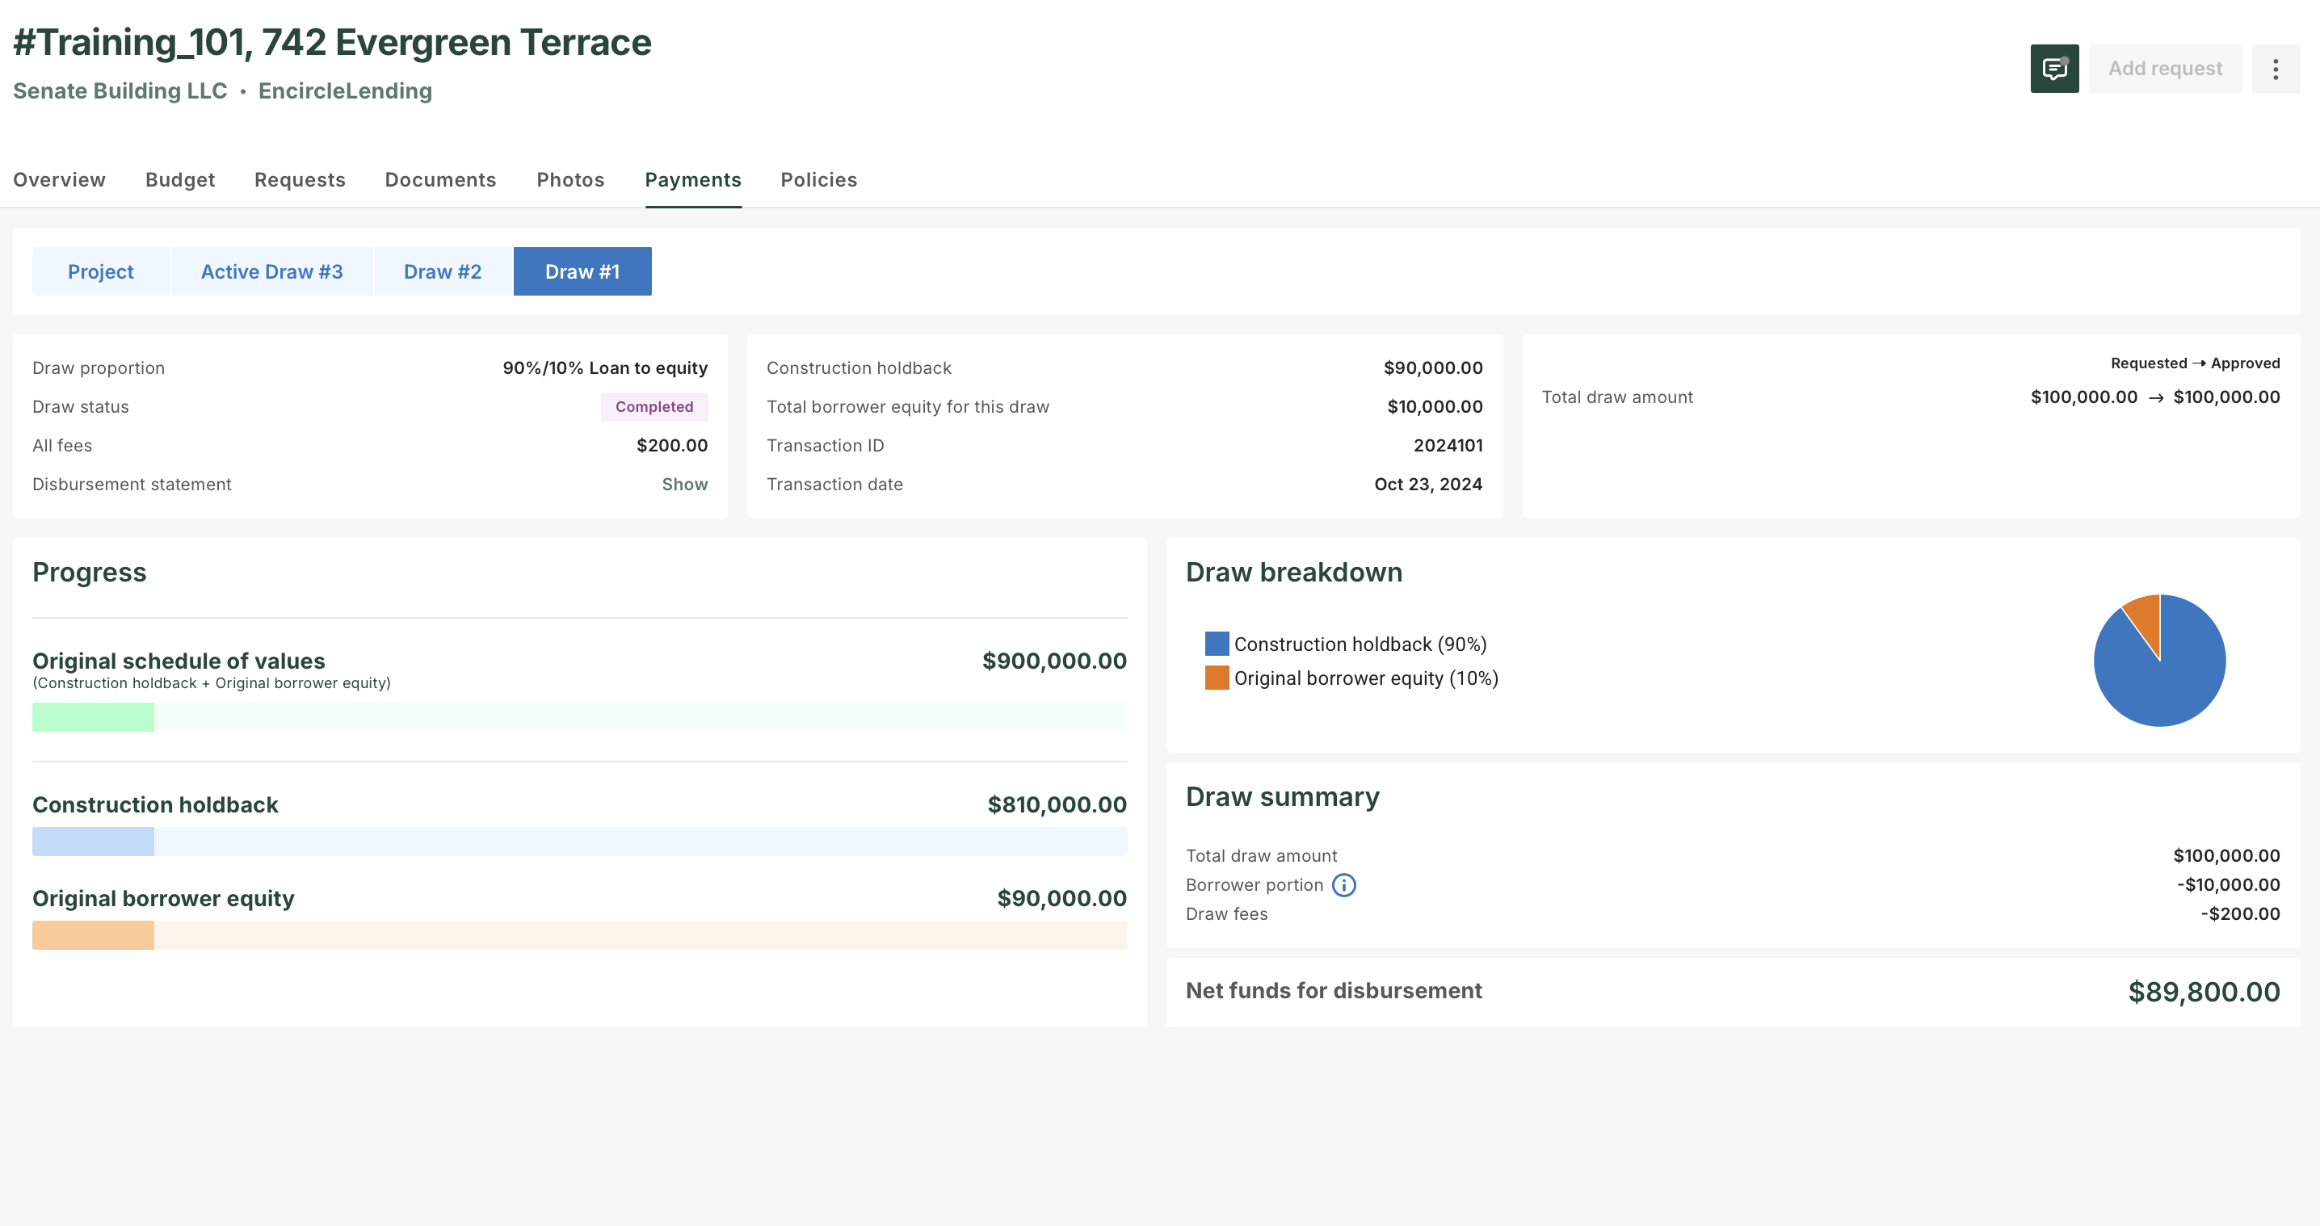
Task: Show the disbursement statement
Action: click(x=683, y=484)
